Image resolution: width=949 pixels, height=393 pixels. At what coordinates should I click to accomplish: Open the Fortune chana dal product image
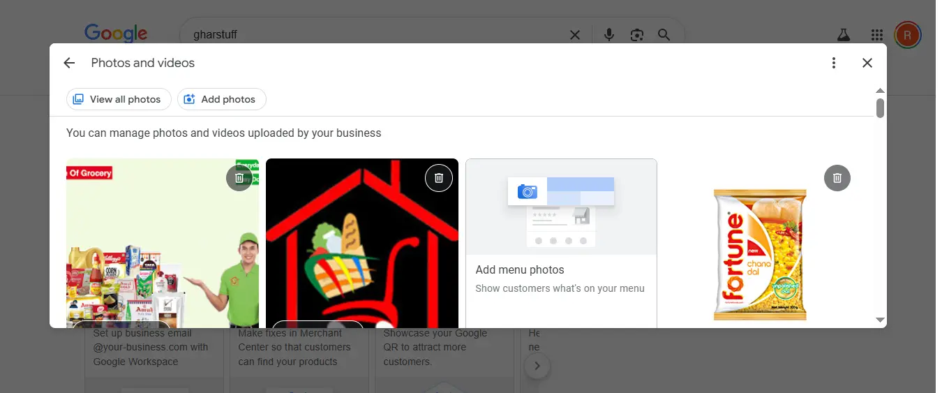pyautogui.click(x=760, y=255)
